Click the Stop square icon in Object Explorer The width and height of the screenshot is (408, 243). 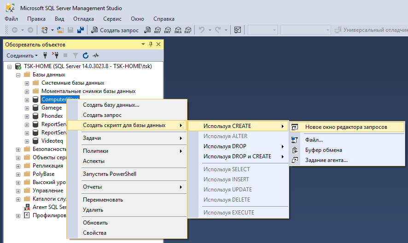point(65,55)
